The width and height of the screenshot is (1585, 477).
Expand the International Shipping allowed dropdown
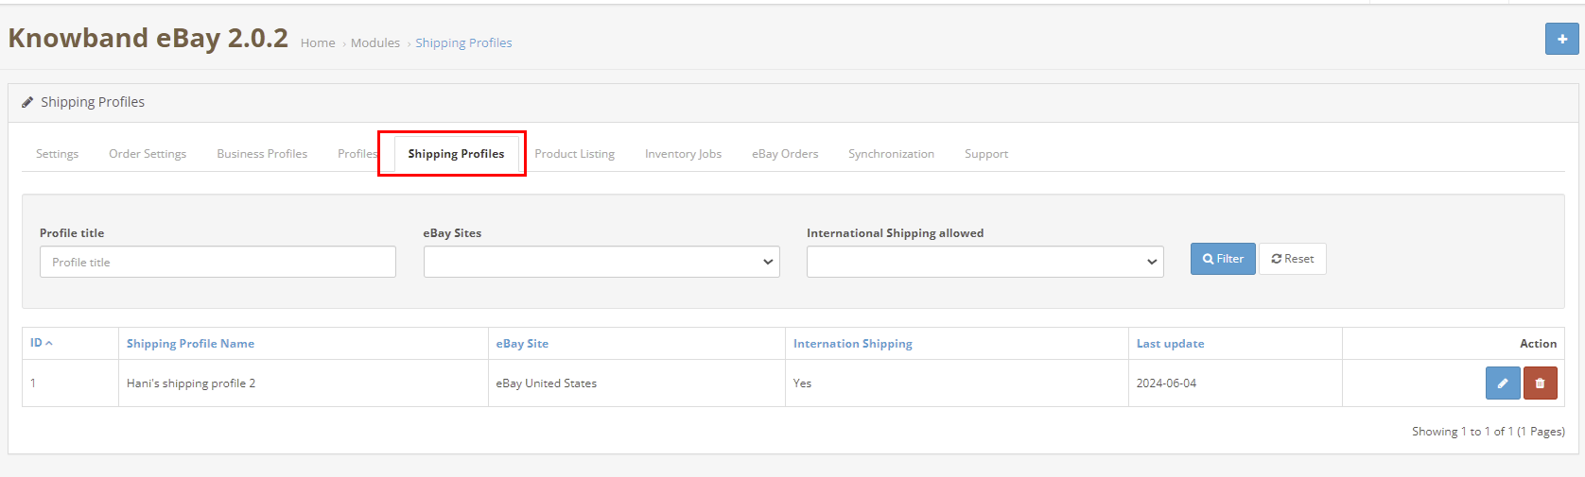984,262
